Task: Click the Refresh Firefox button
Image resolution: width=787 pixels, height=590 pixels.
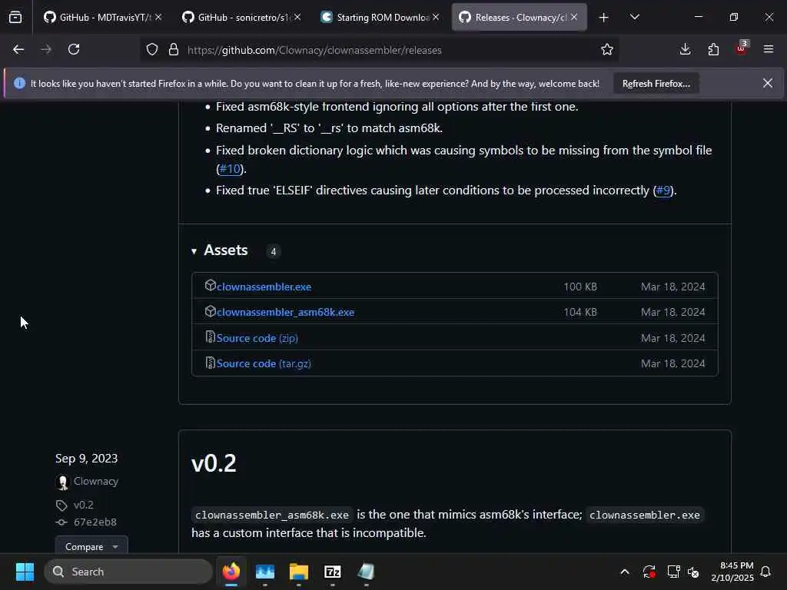Action: [x=656, y=84]
